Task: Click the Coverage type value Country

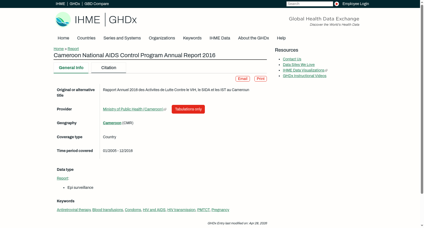Action: pos(109,137)
